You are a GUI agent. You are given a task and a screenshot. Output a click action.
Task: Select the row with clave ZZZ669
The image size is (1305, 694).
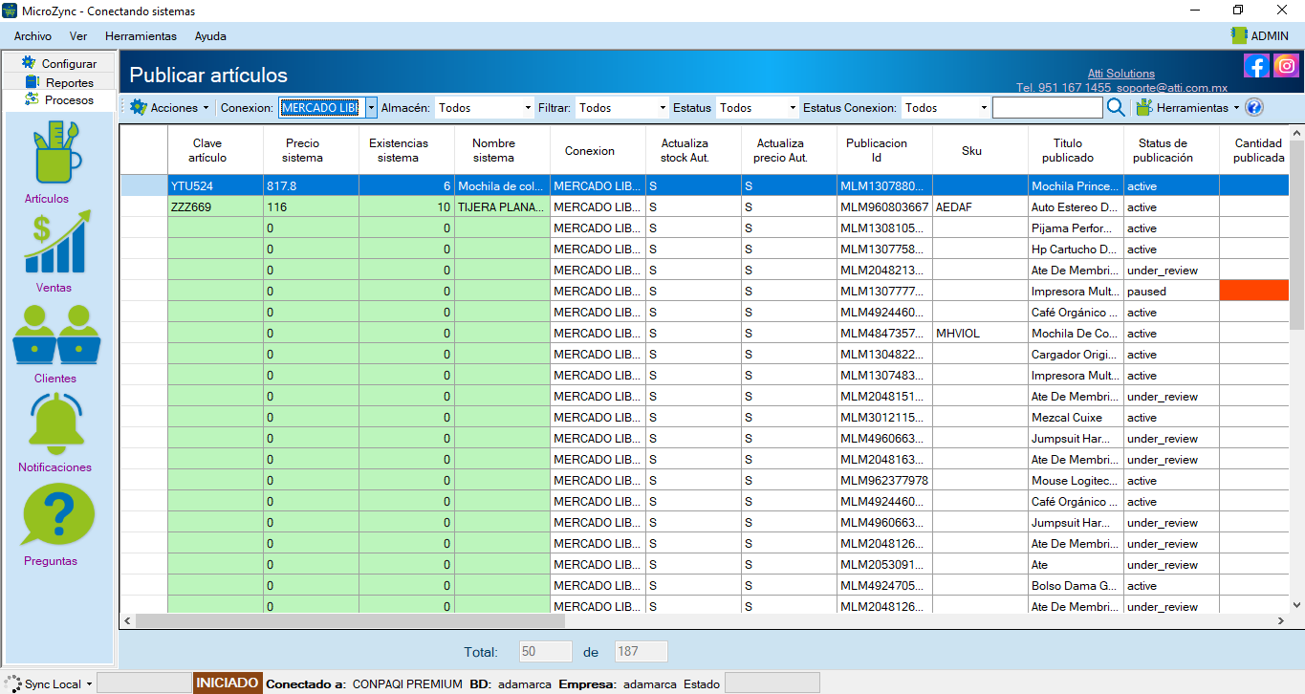point(705,206)
